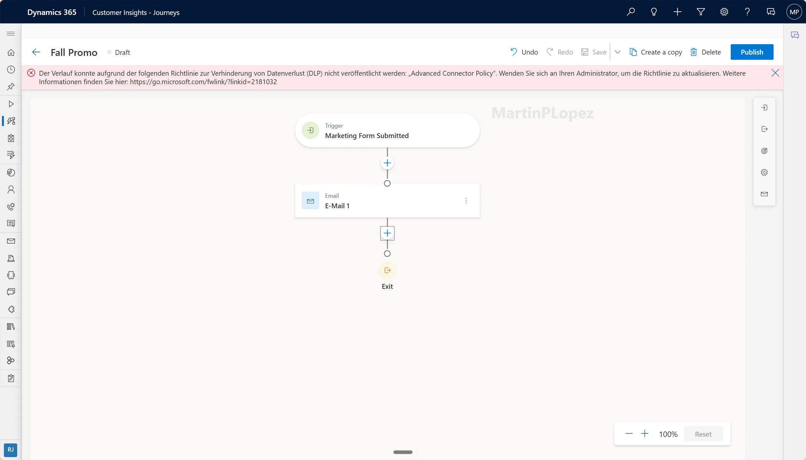Click the Redo button
The height and width of the screenshot is (460, 806).
pyautogui.click(x=560, y=52)
